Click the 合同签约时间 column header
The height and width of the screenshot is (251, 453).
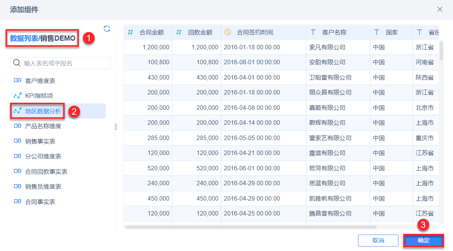[x=264, y=32]
